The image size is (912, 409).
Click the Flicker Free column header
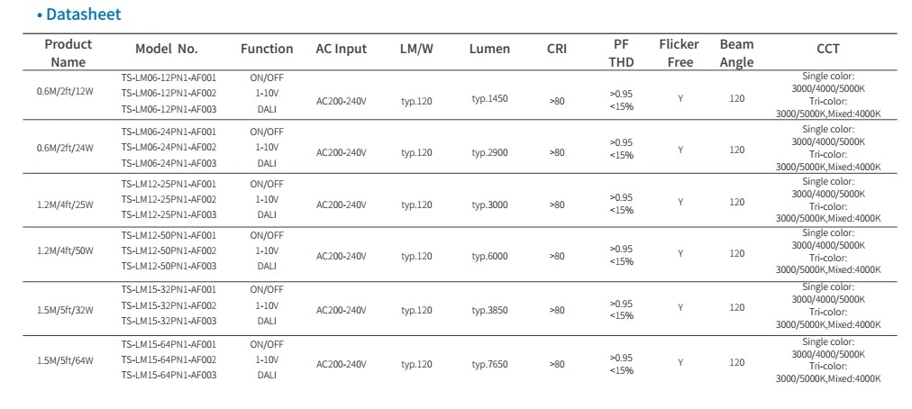[679, 53]
